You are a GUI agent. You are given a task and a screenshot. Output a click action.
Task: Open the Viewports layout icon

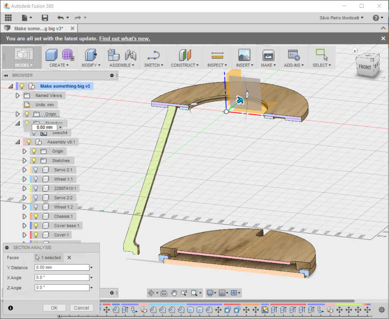tap(234, 293)
